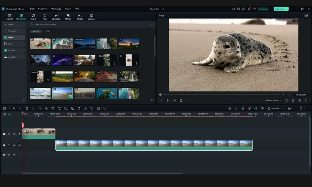The width and height of the screenshot is (312, 187).
Task: Hide video track 2 with eye icon
Action: click(x=20, y=134)
